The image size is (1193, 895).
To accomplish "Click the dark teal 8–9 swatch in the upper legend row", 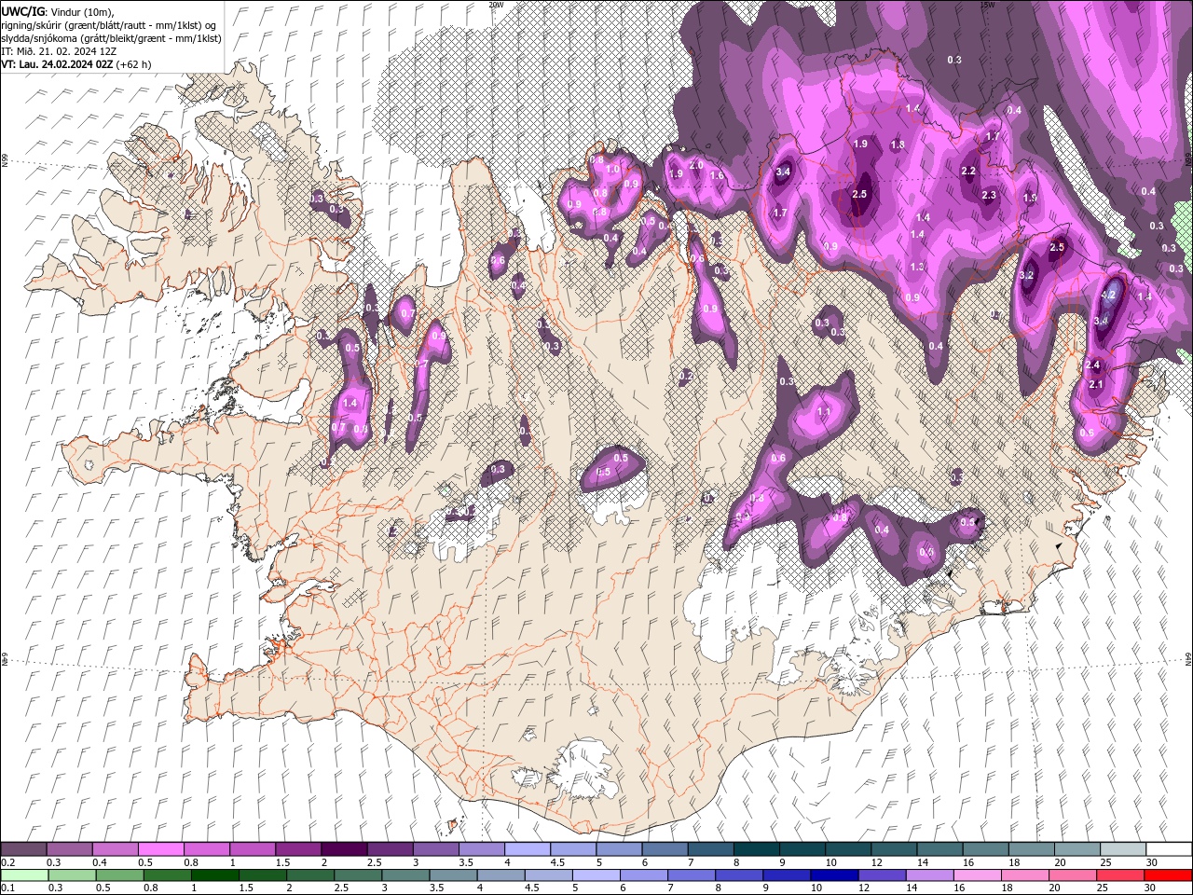I will pos(756,849).
